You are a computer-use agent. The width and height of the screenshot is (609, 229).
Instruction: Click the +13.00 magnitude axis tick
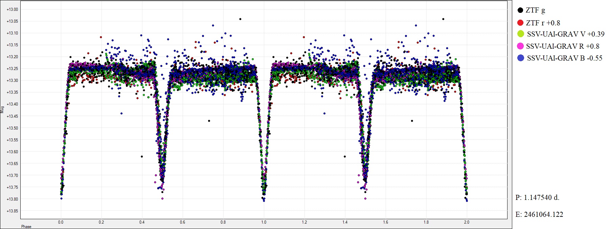[12, 9]
